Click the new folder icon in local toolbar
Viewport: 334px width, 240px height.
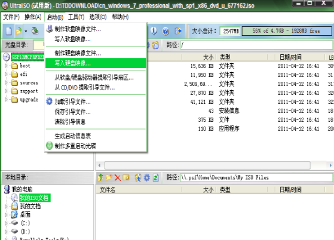[109, 177]
